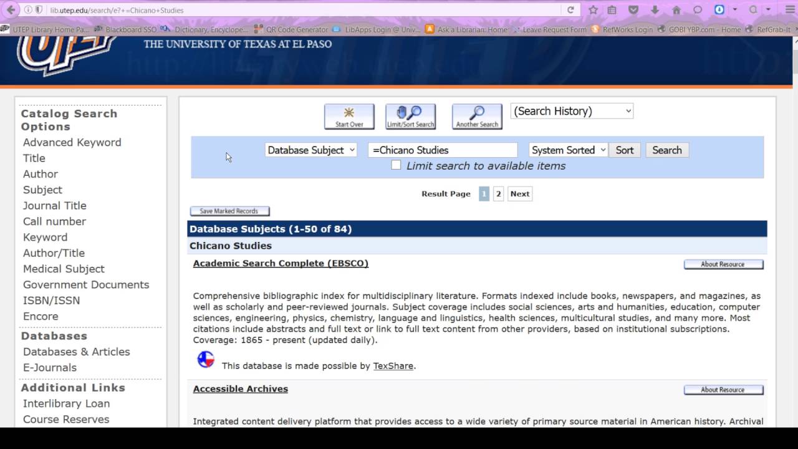Image resolution: width=798 pixels, height=449 pixels.
Task: Open ISBN/ISSN search option
Action: 52,301
